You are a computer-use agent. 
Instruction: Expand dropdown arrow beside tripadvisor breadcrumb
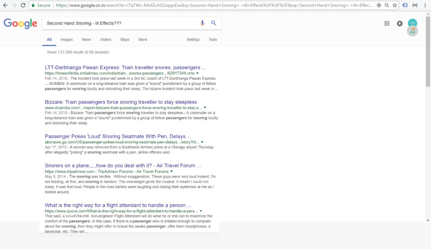tap(171, 172)
